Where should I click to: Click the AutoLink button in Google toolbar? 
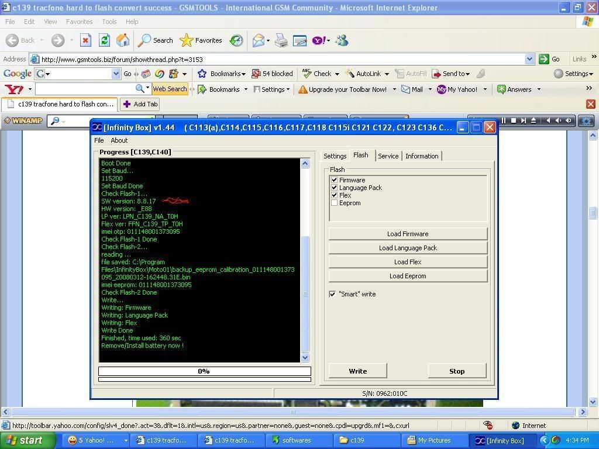click(363, 74)
